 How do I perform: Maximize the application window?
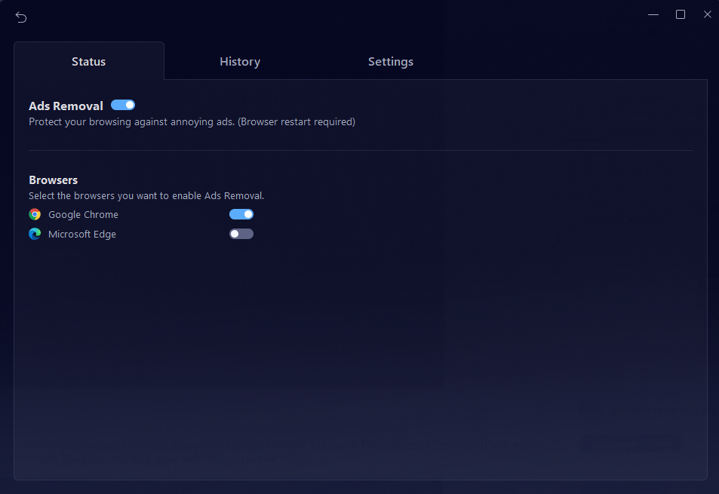click(x=681, y=14)
